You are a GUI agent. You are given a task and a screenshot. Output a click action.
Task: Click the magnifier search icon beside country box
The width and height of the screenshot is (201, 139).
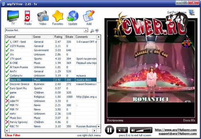pyautogui.click(x=92, y=31)
